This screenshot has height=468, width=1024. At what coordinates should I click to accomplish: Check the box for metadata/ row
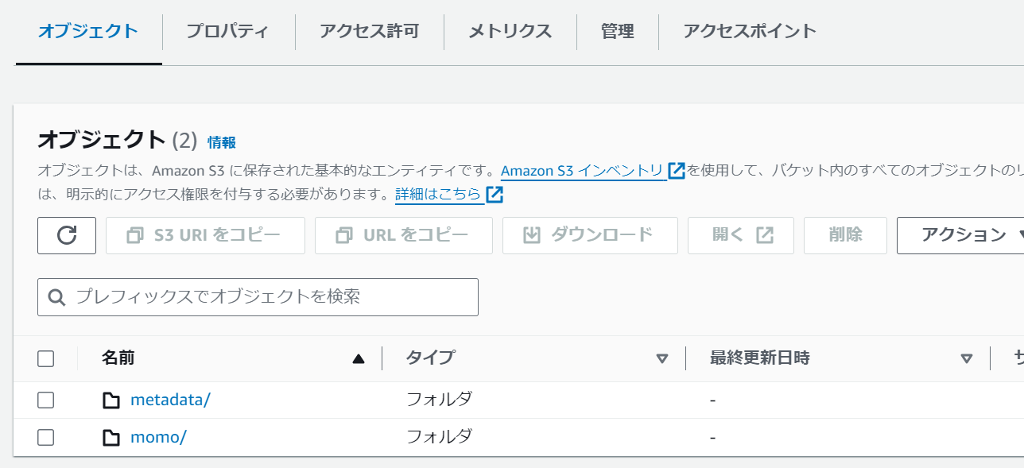[x=46, y=400]
